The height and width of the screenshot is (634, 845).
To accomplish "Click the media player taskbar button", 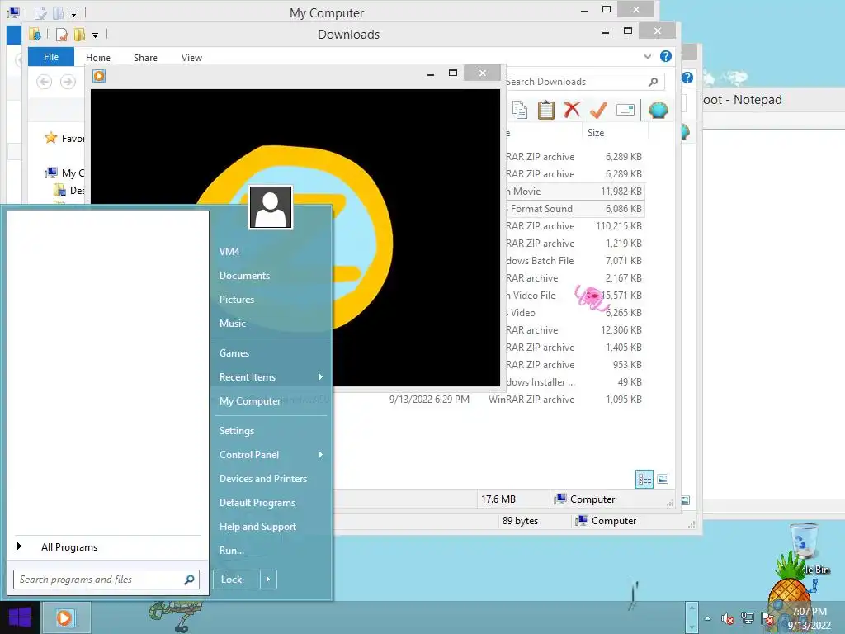I will (x=65, y=617).
